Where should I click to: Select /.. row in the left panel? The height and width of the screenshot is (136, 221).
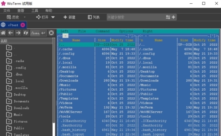coord(97,45)
